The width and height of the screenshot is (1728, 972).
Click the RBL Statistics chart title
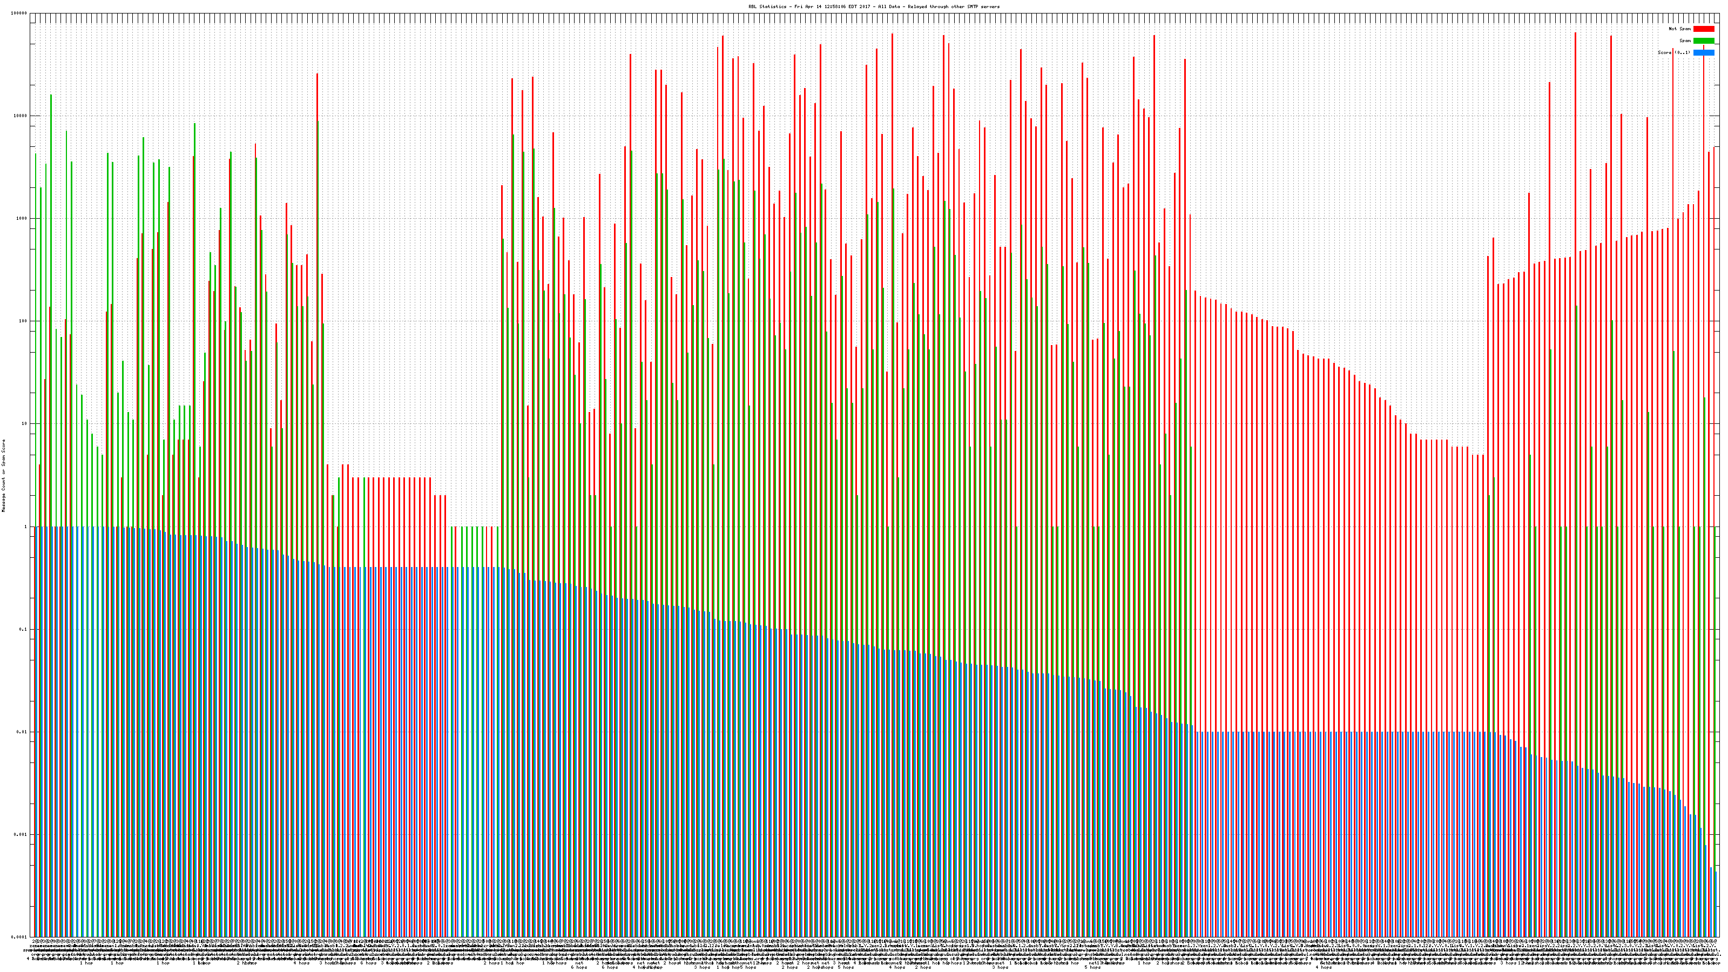click(873, 6)
